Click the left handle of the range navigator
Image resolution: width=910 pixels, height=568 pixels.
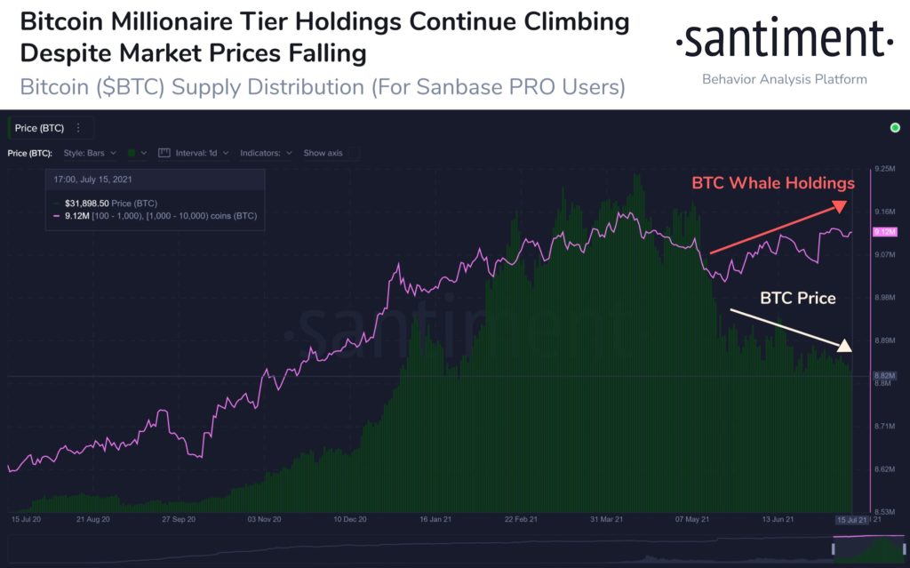coord(834,549)
